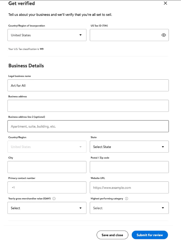Submit the form for review

pos(150,235)
